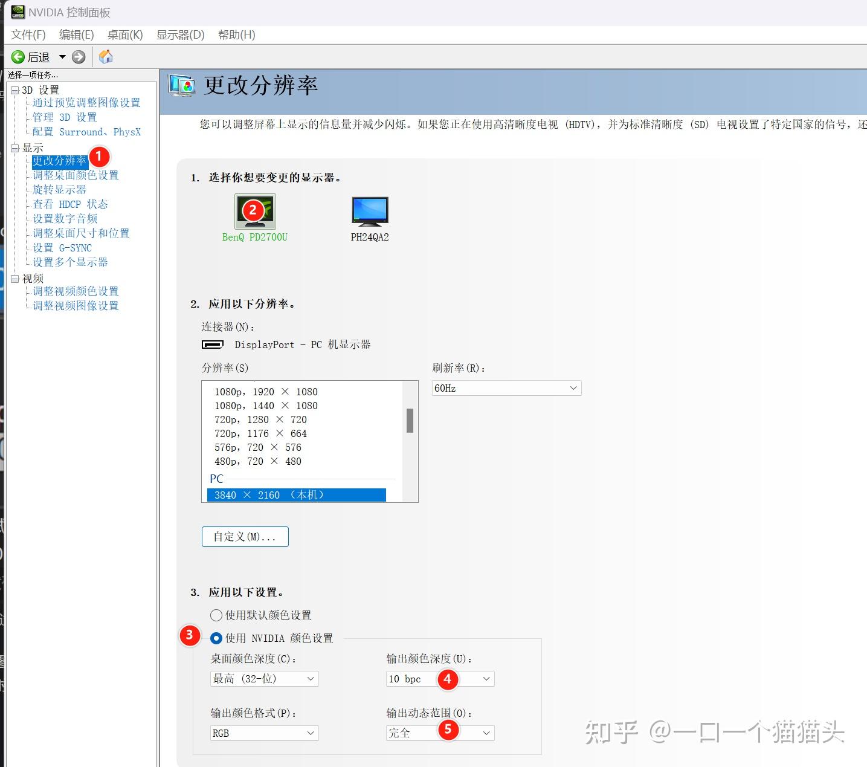
Task: Collapse the 显示 tree node
Action: tap(15, 148)
